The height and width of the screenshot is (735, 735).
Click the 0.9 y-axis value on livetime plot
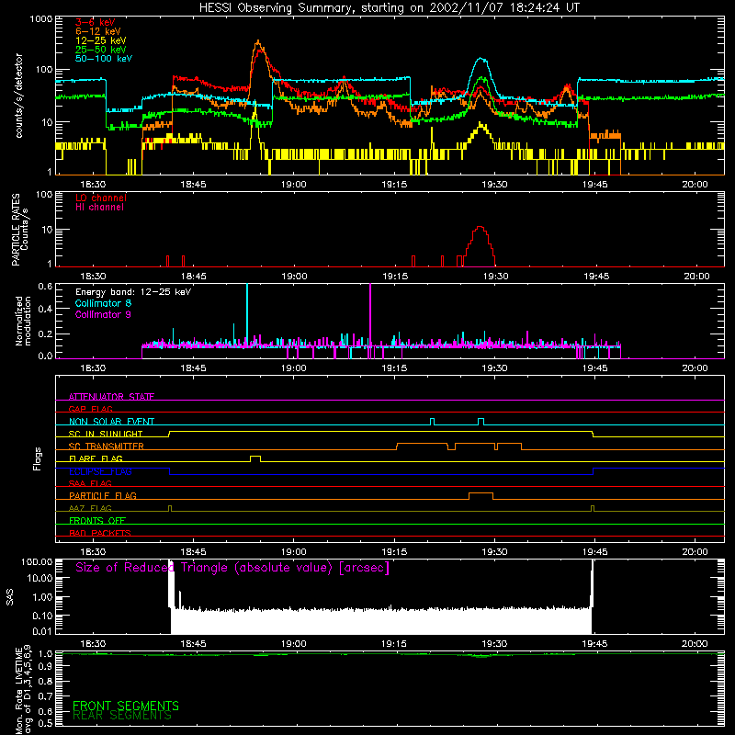tap(45, 666)
